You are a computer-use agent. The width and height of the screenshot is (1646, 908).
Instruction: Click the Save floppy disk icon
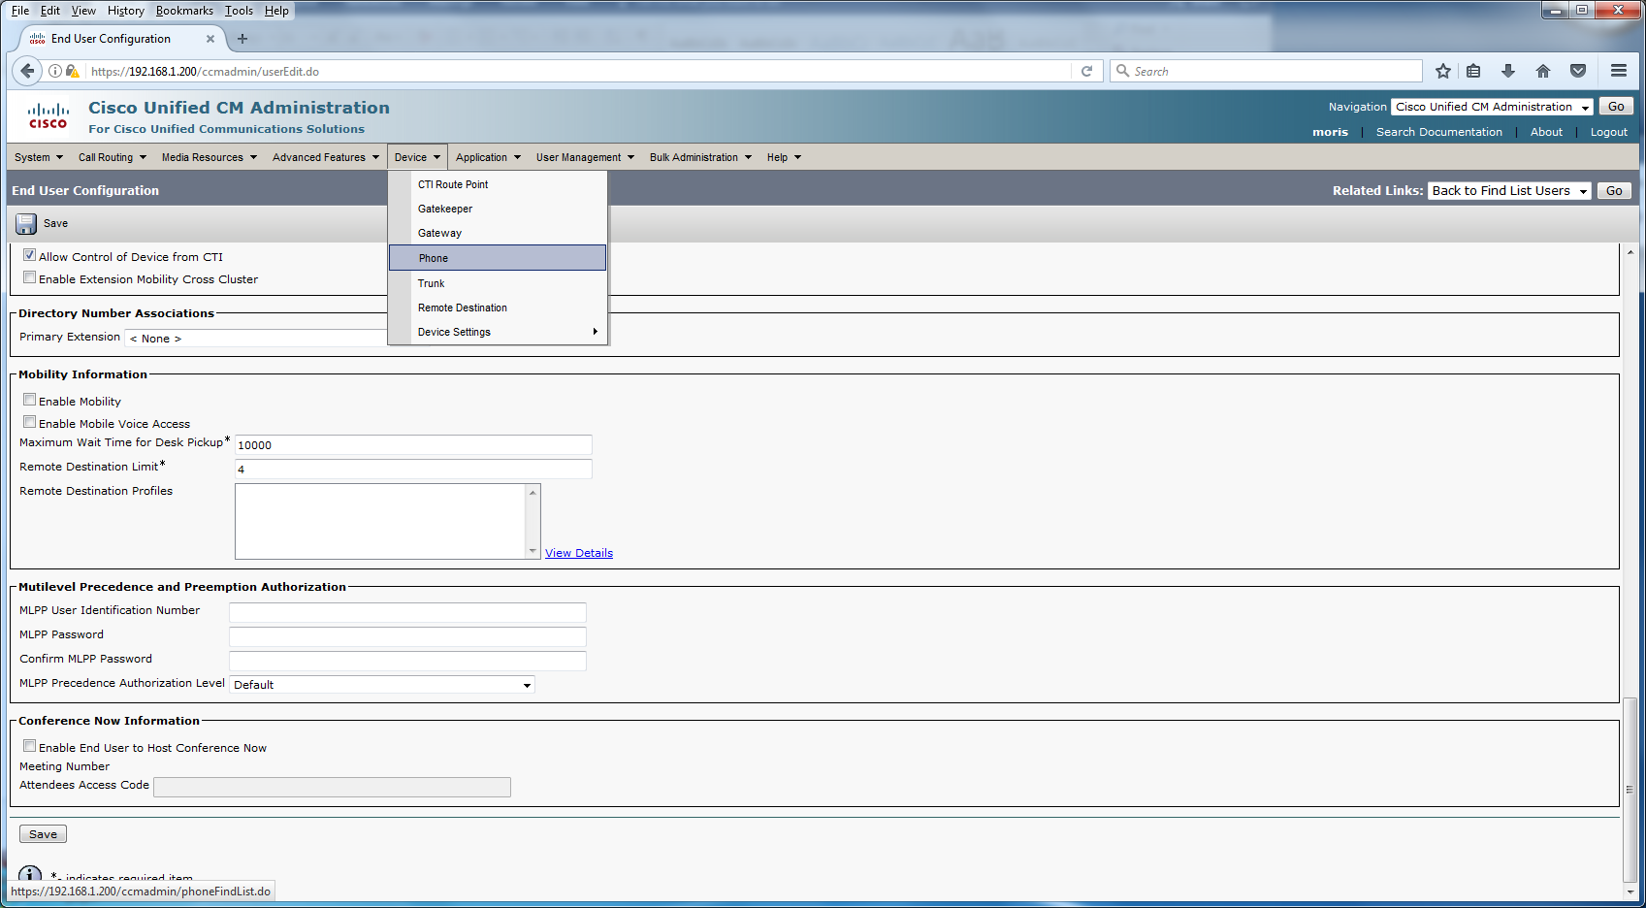coord(26,224)
